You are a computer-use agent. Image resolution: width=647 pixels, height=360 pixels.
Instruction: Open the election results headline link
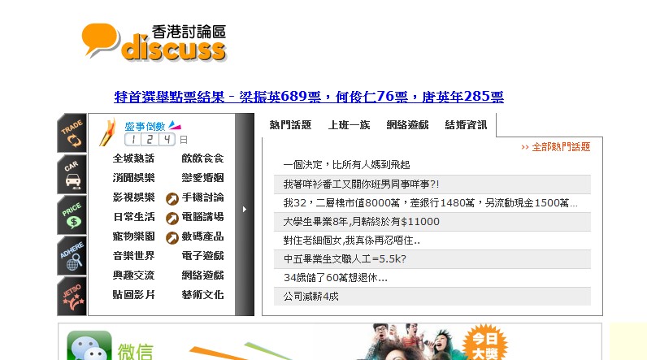click(x=309, y=97)
